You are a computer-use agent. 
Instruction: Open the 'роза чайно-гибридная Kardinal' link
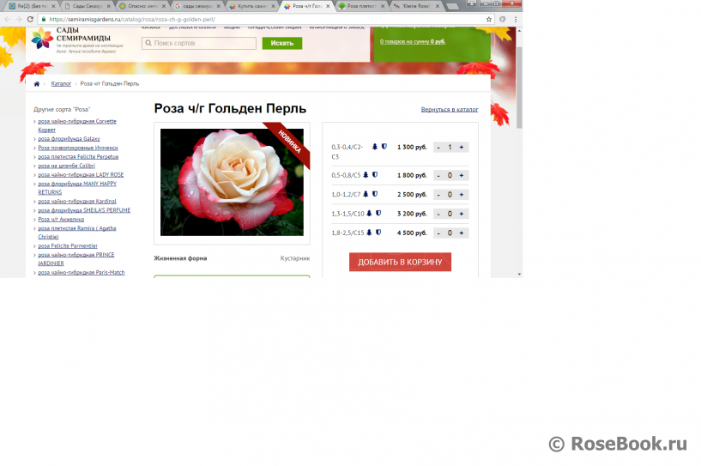(77, 202)
